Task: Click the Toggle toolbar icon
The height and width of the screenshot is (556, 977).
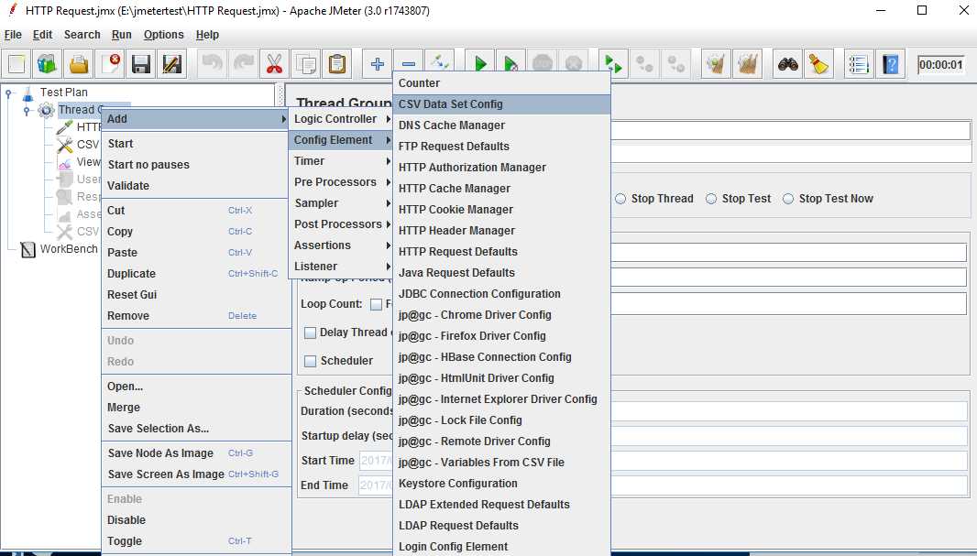Action: pos(440,63)
